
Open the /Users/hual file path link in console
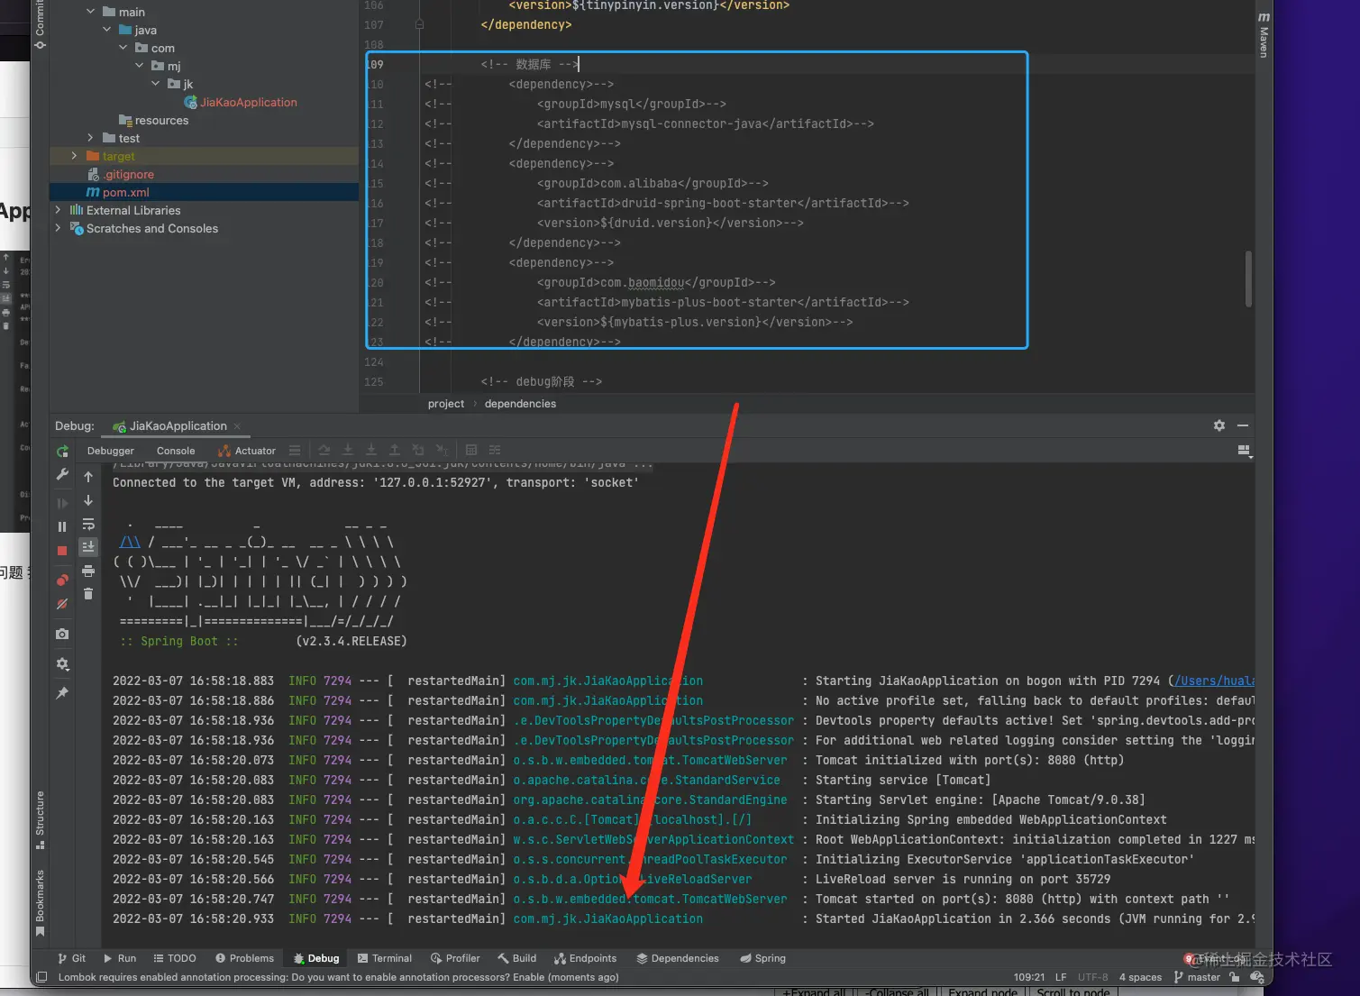click(x=1213, y=681)
